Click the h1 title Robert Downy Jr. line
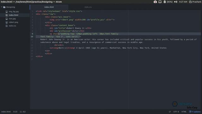The width and height of the screenshot is (202, 114). click(x=70, y=28)
